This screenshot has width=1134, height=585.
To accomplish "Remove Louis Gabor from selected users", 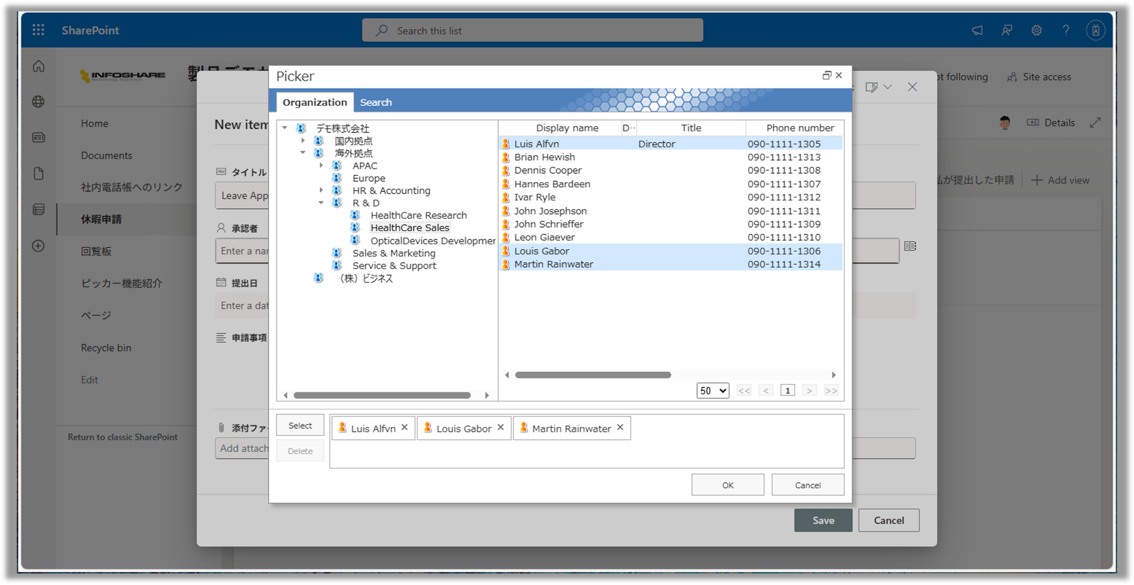I will point(501,427).
